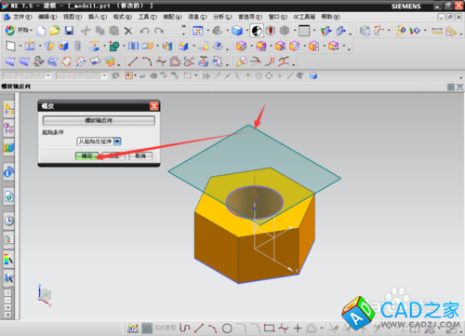Click the Undo arrow icon
465x336 pixels.
[144, 31]
